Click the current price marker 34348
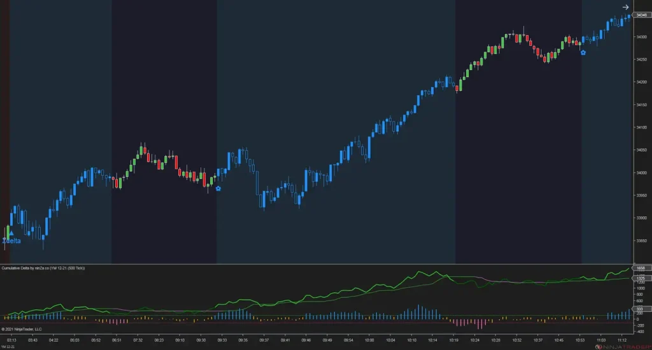This screenshot has width=652, height=350. (x=641, y=15)
